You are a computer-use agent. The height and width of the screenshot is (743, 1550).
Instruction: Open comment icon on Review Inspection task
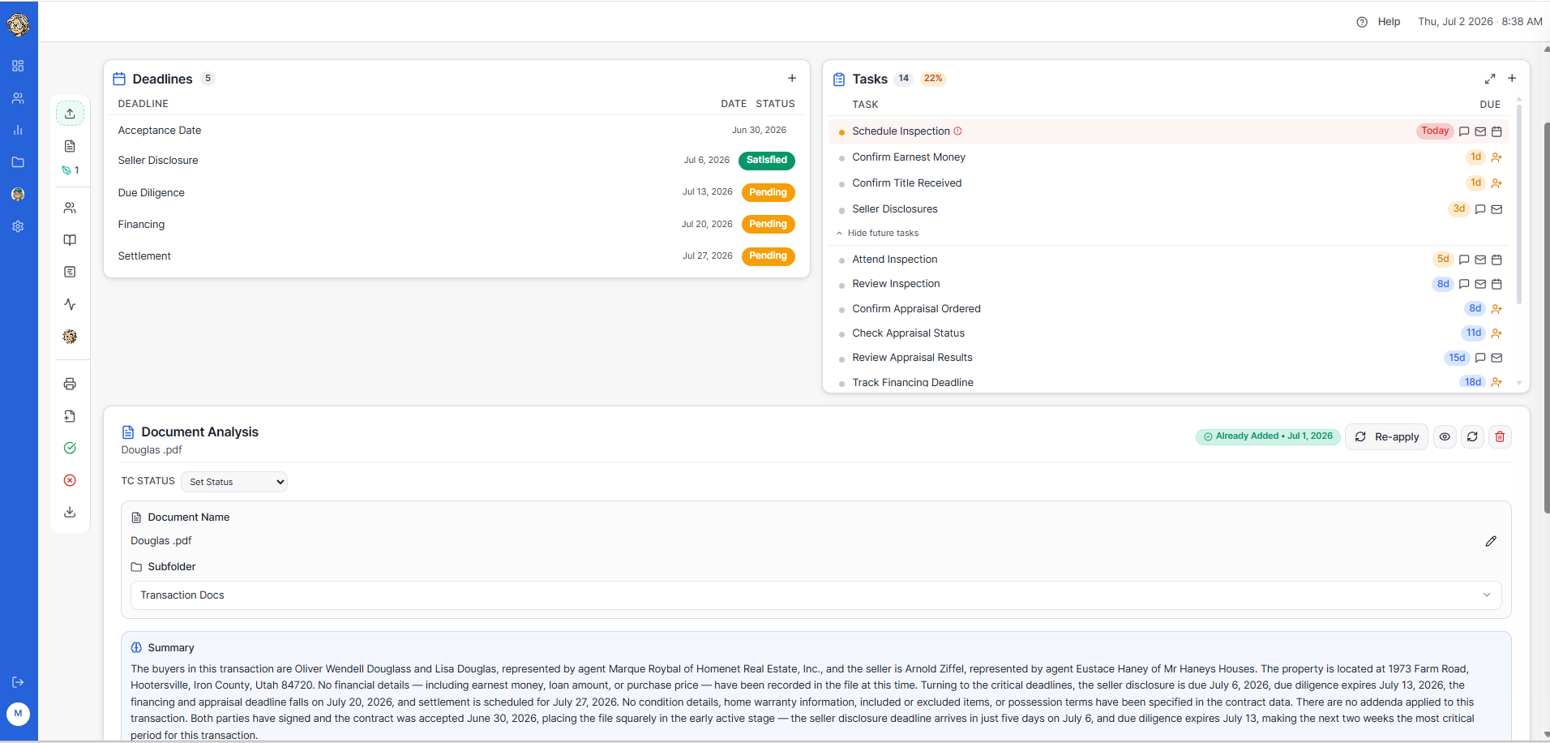click(x=1464, y=284)
